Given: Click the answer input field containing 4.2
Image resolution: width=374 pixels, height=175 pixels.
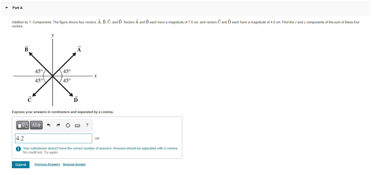Looking at the screenshot, I should (54, 138).
